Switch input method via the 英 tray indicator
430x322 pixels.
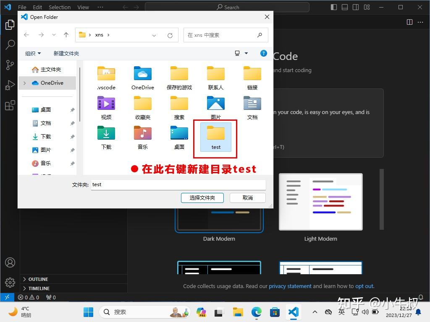tap(342, 312)
